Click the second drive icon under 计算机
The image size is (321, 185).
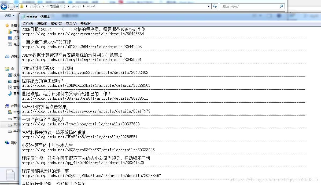coord(10,119)
